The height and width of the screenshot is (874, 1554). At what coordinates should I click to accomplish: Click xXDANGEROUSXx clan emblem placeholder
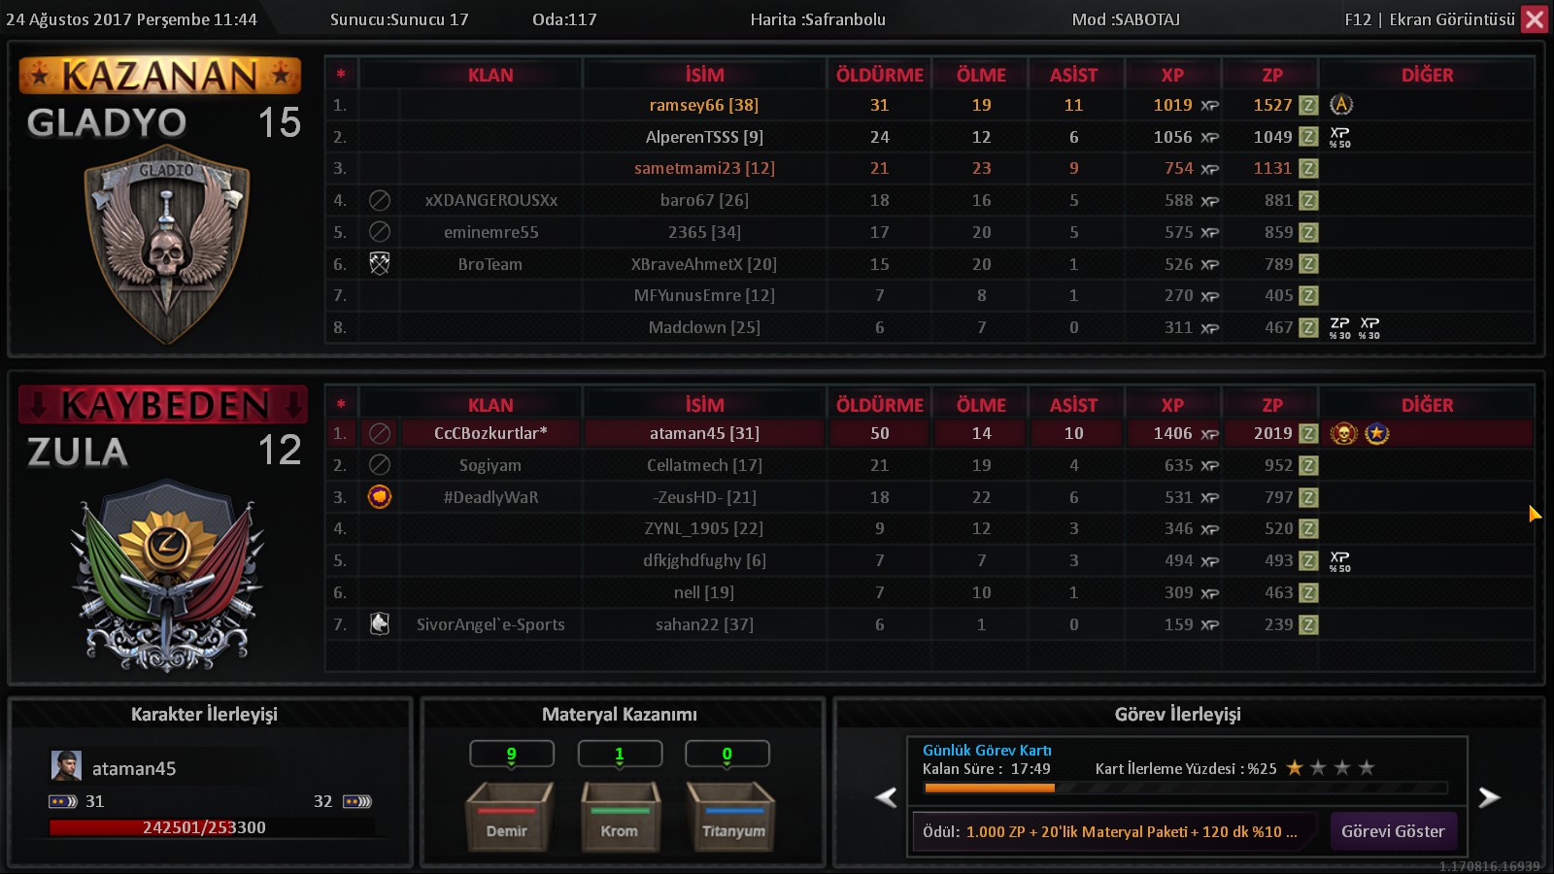point(380,200)
